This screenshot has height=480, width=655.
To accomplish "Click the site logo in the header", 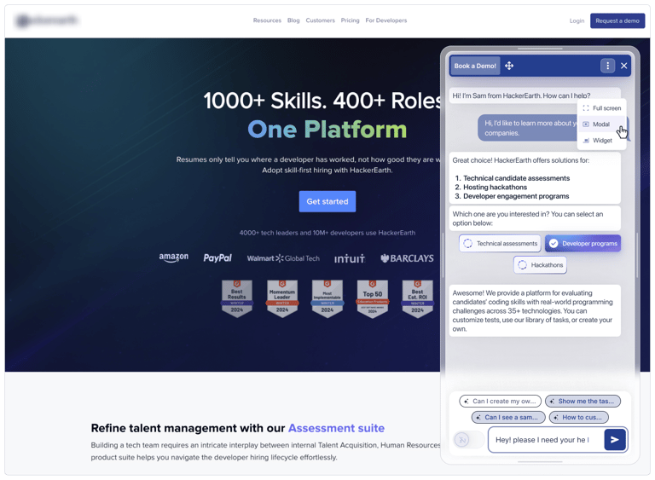I will point(47,20).
